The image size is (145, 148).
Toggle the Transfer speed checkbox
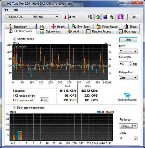(15, 39)
